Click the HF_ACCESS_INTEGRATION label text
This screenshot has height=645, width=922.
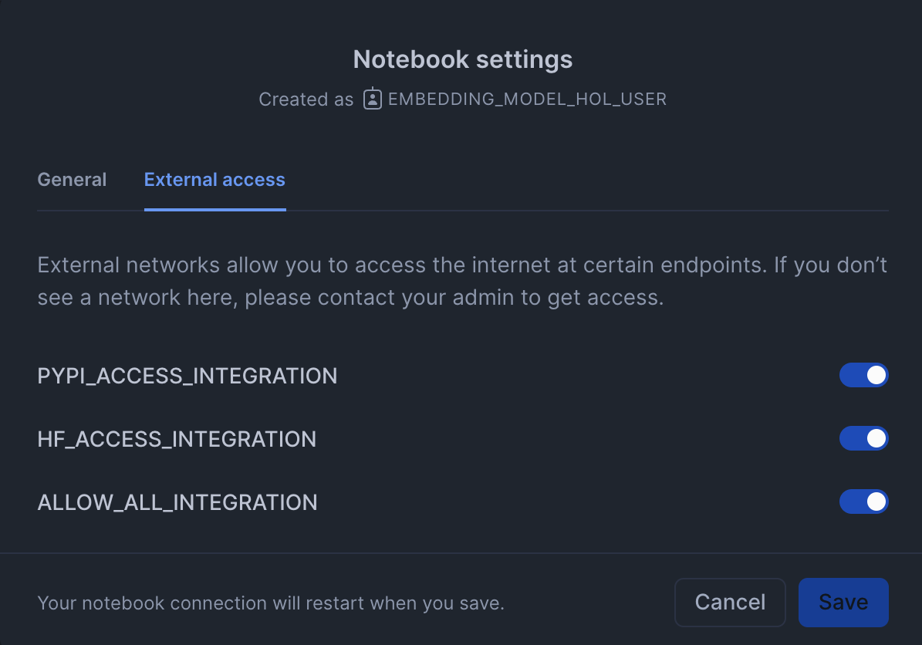177,439
